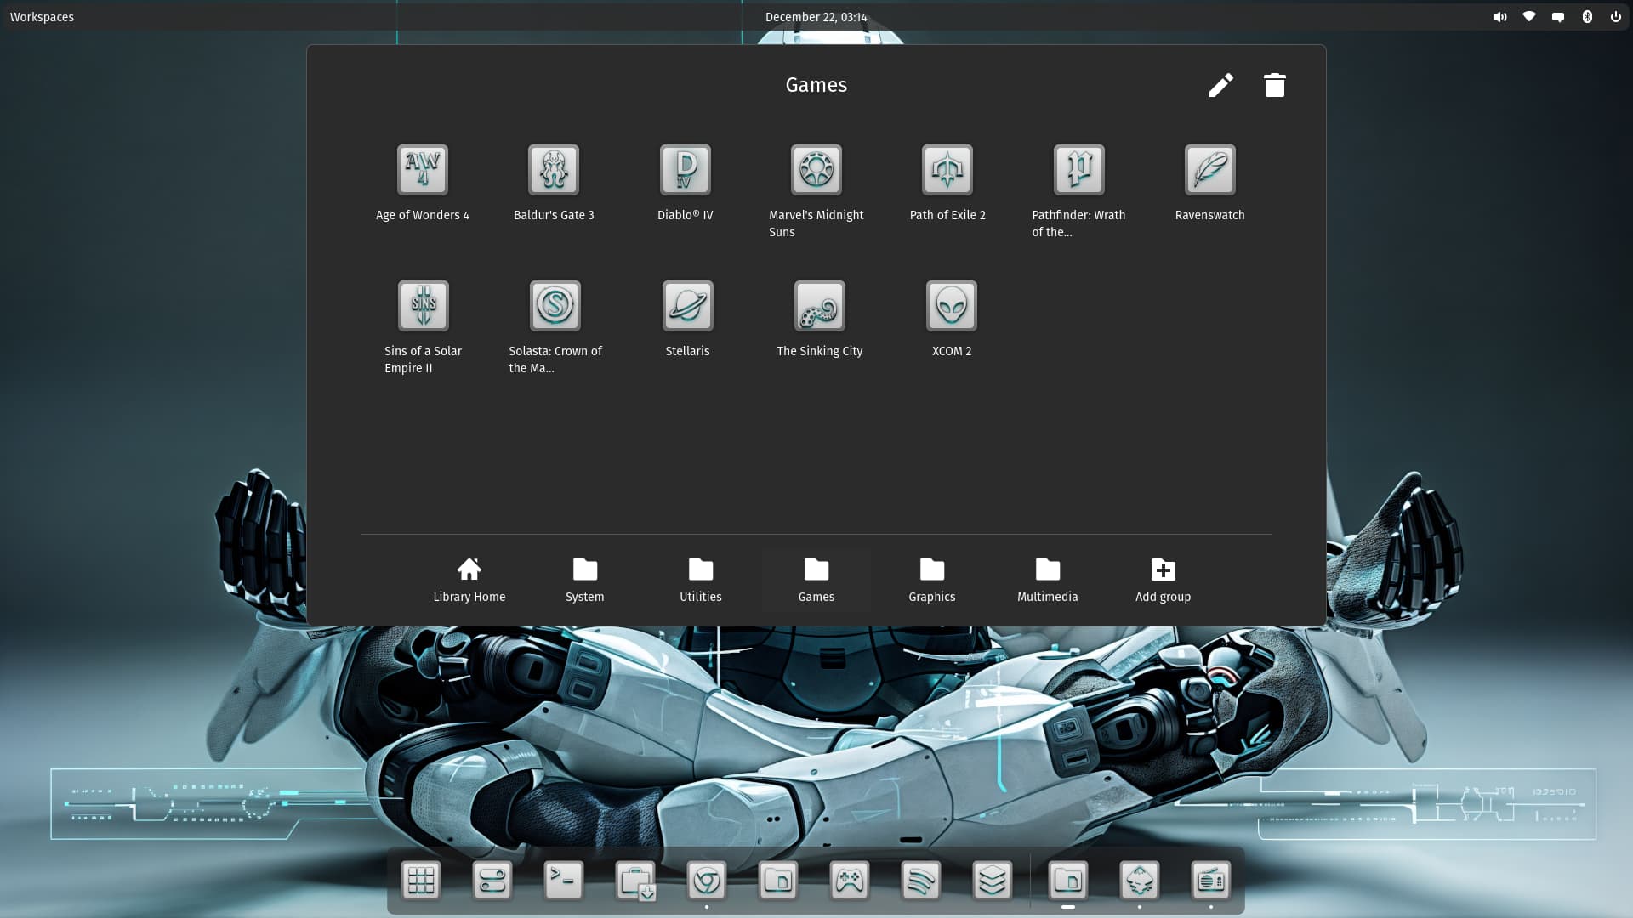Open The Sinking City
The width and height of the screenshot is (1633, 918).
(820, 306)
